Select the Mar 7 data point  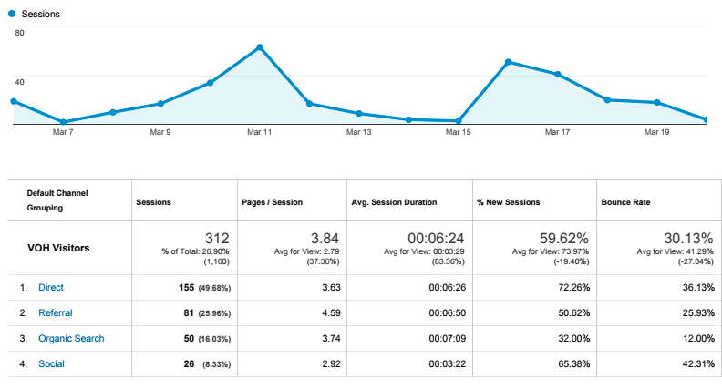click(x=63, y=122)
